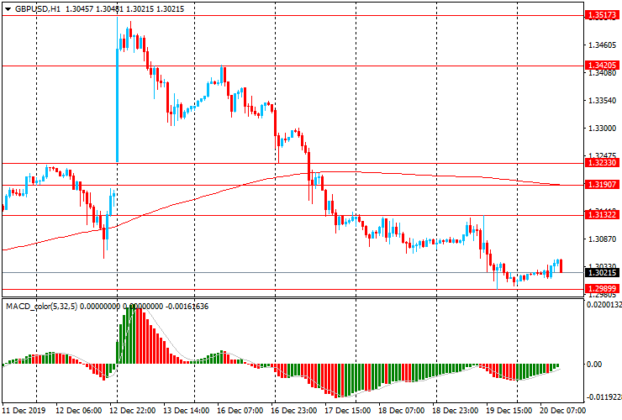Select the 1.35173 horizontal level label
Viewport: 622px width, 420px height.
602,15
